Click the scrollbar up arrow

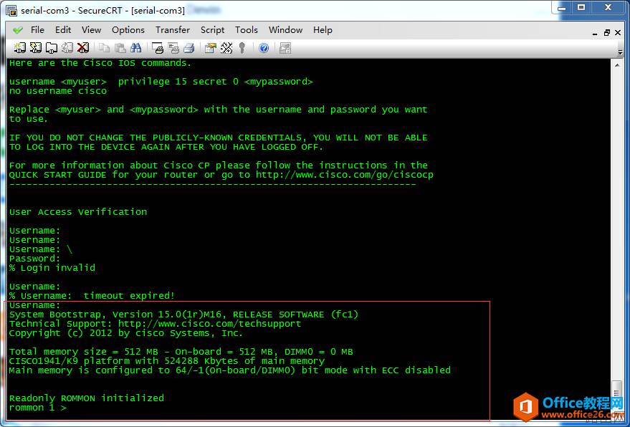point(618,65)
